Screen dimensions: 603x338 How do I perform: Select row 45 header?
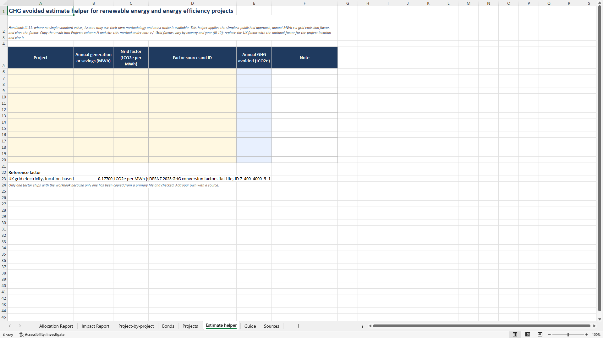pos(4,317)
